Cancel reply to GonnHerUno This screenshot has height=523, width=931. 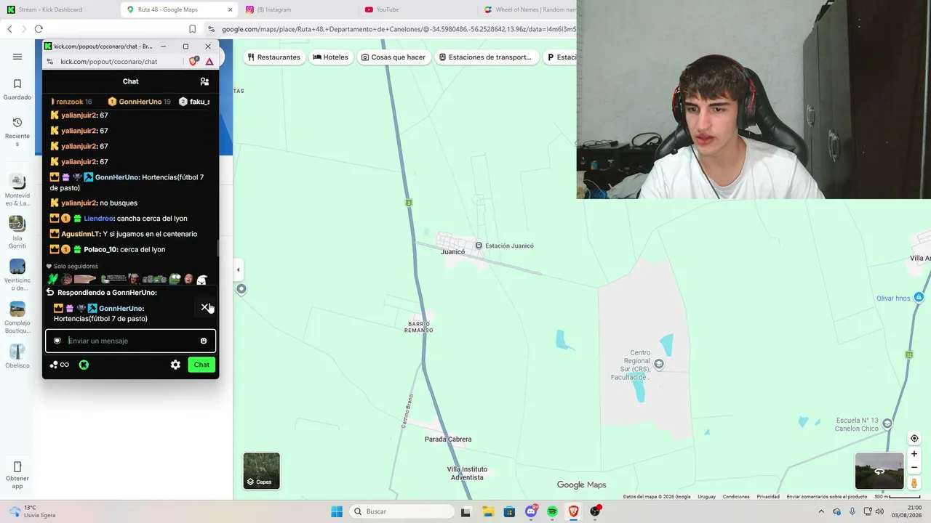204,307
